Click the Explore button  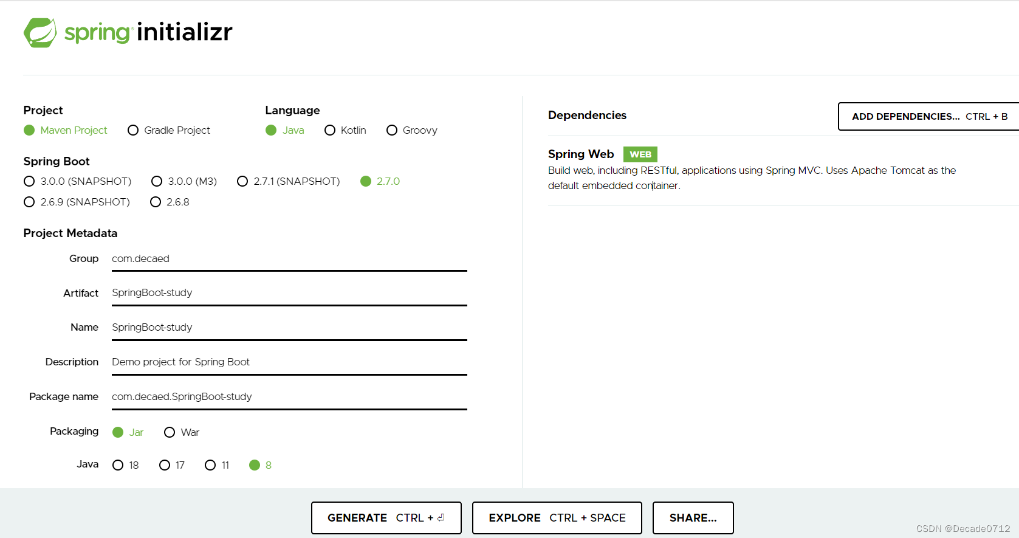[557, 518]
